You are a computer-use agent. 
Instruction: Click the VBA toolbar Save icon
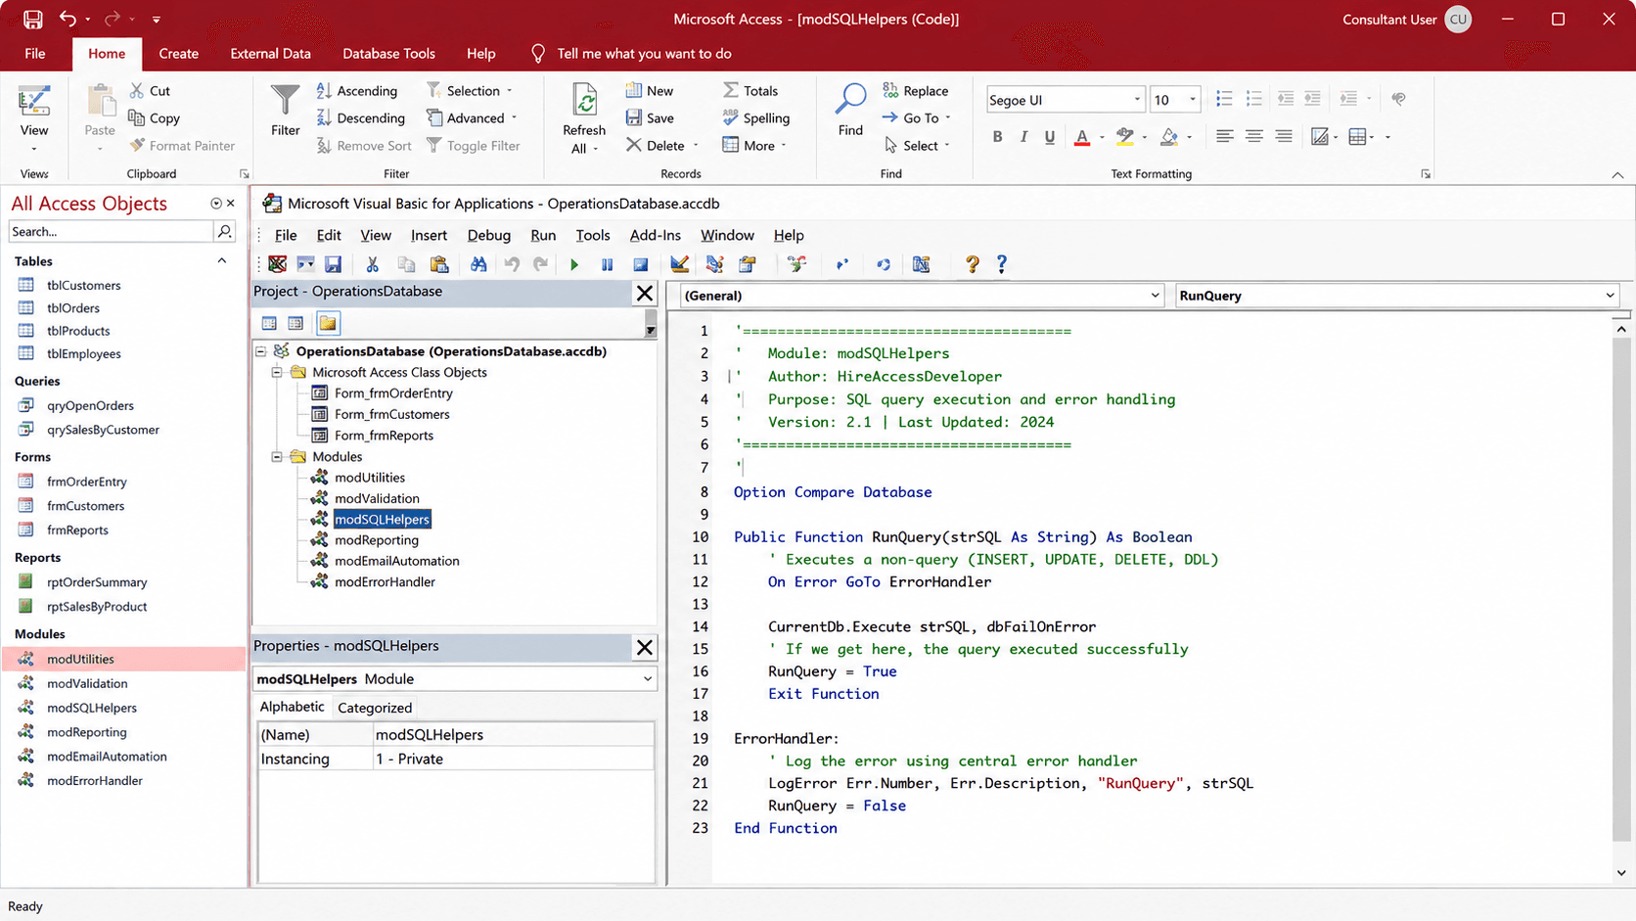pyautogui.click(x=333, y=264)
